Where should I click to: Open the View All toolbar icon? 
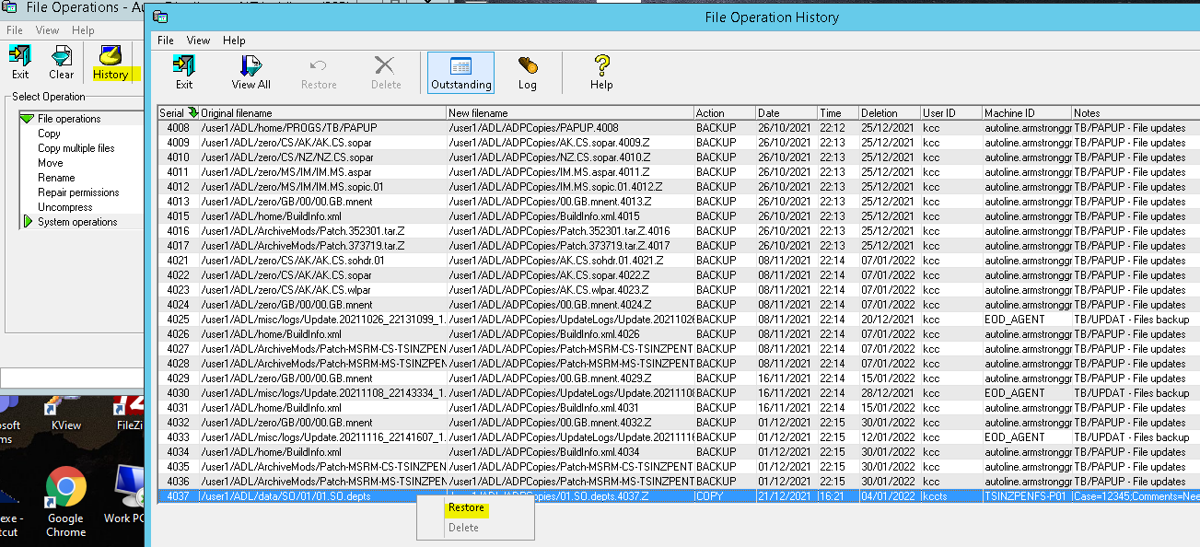click(250, 72)
